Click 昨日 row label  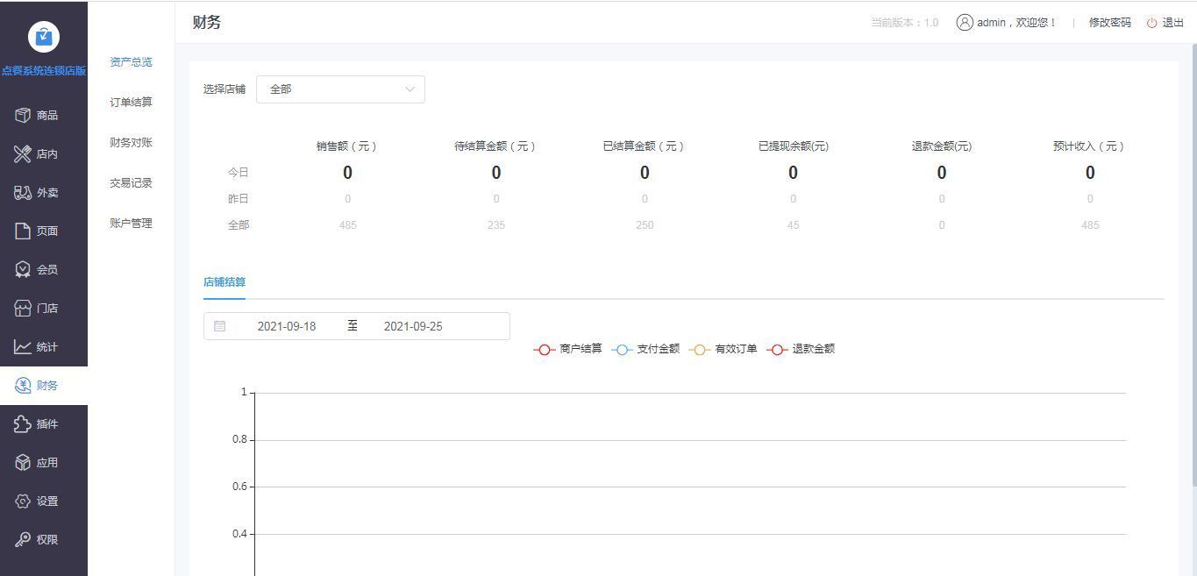click(239, 199)
